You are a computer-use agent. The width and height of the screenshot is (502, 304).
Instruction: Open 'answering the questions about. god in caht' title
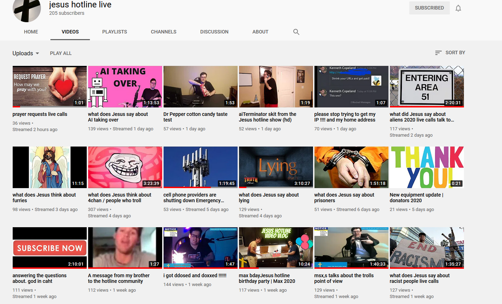click(x=39, y=278)
